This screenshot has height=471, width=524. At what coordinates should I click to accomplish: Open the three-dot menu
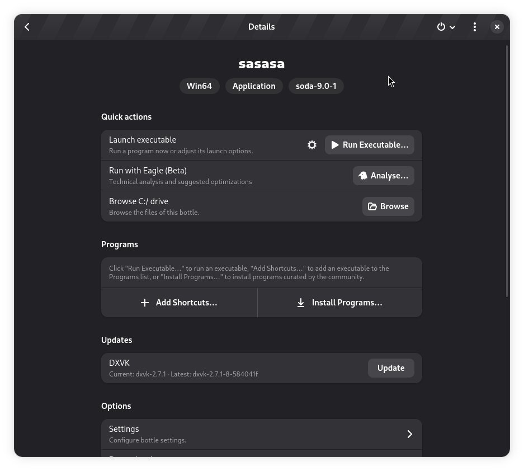coord(474,26)
